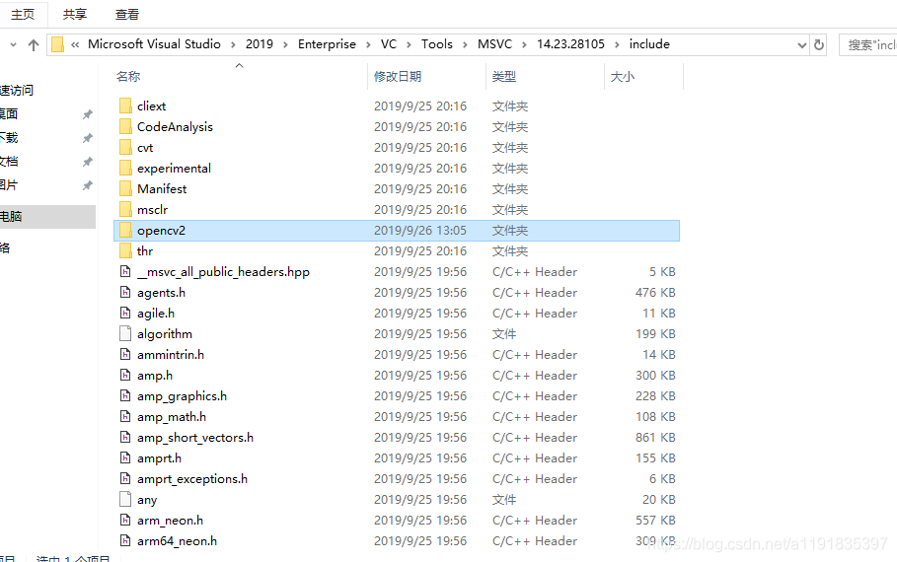Click 476 KB size of agents.h
The image size is (897, 562).
click(655, 292)
